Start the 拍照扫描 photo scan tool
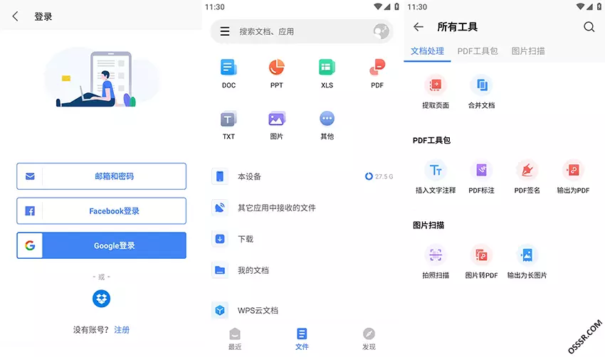605x357 pixels. click(x=436, y=255)
